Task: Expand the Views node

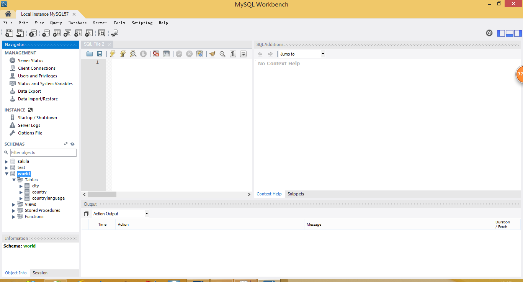Action: [14, 205]
